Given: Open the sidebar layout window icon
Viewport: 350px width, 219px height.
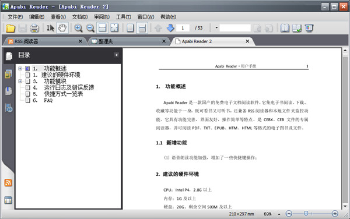Looking at the screenshot, I should [8, 200].
